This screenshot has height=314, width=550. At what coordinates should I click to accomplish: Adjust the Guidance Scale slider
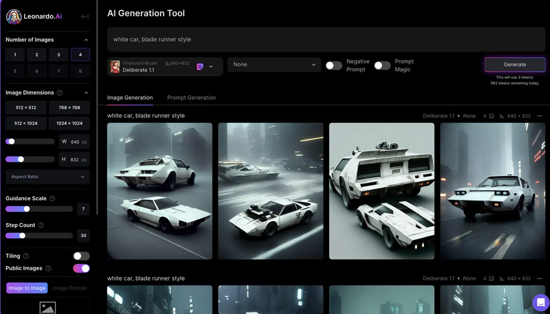pos(26,209)
